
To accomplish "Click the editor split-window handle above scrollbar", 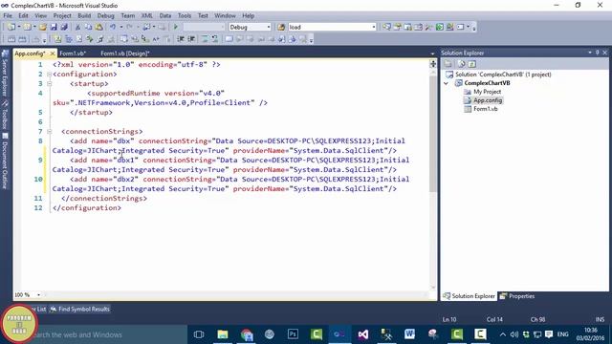I will 433,64.
